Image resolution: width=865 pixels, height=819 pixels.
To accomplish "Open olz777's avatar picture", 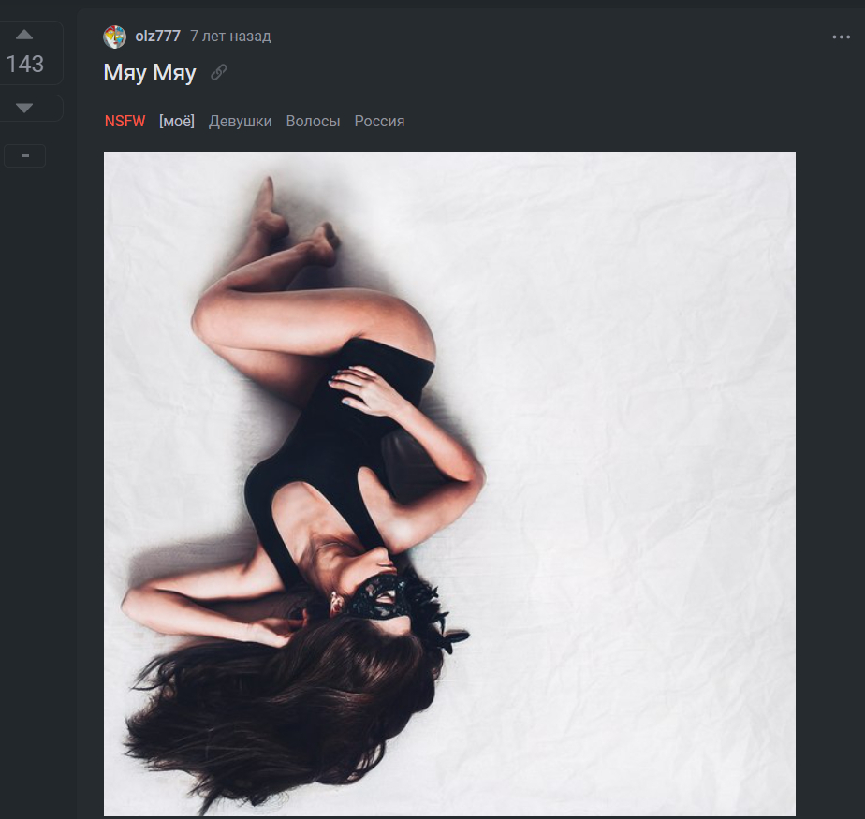I will tap(114, 37).
